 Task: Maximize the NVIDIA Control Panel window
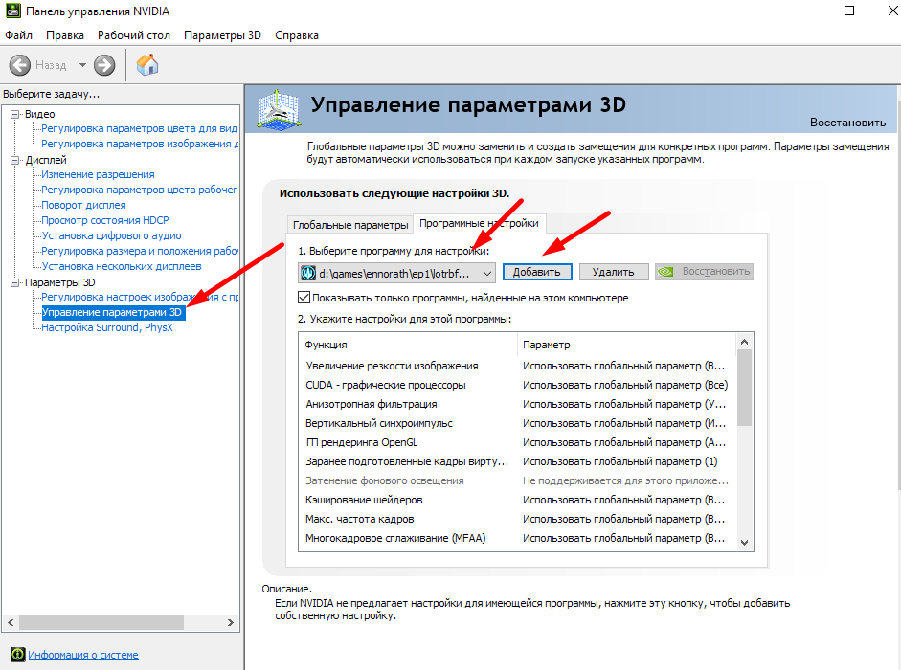click(x=849, y=11)
